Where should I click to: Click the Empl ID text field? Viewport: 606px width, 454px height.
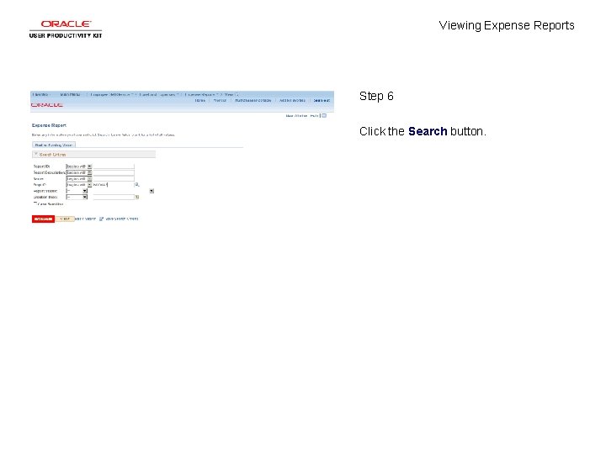(114, 185)
